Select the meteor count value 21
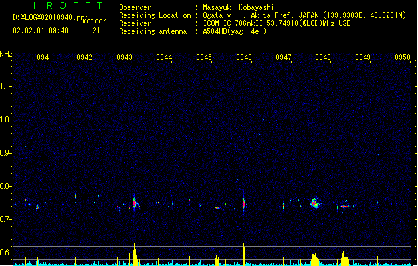Viewport: 418px width, 266px height. (96, 31)
